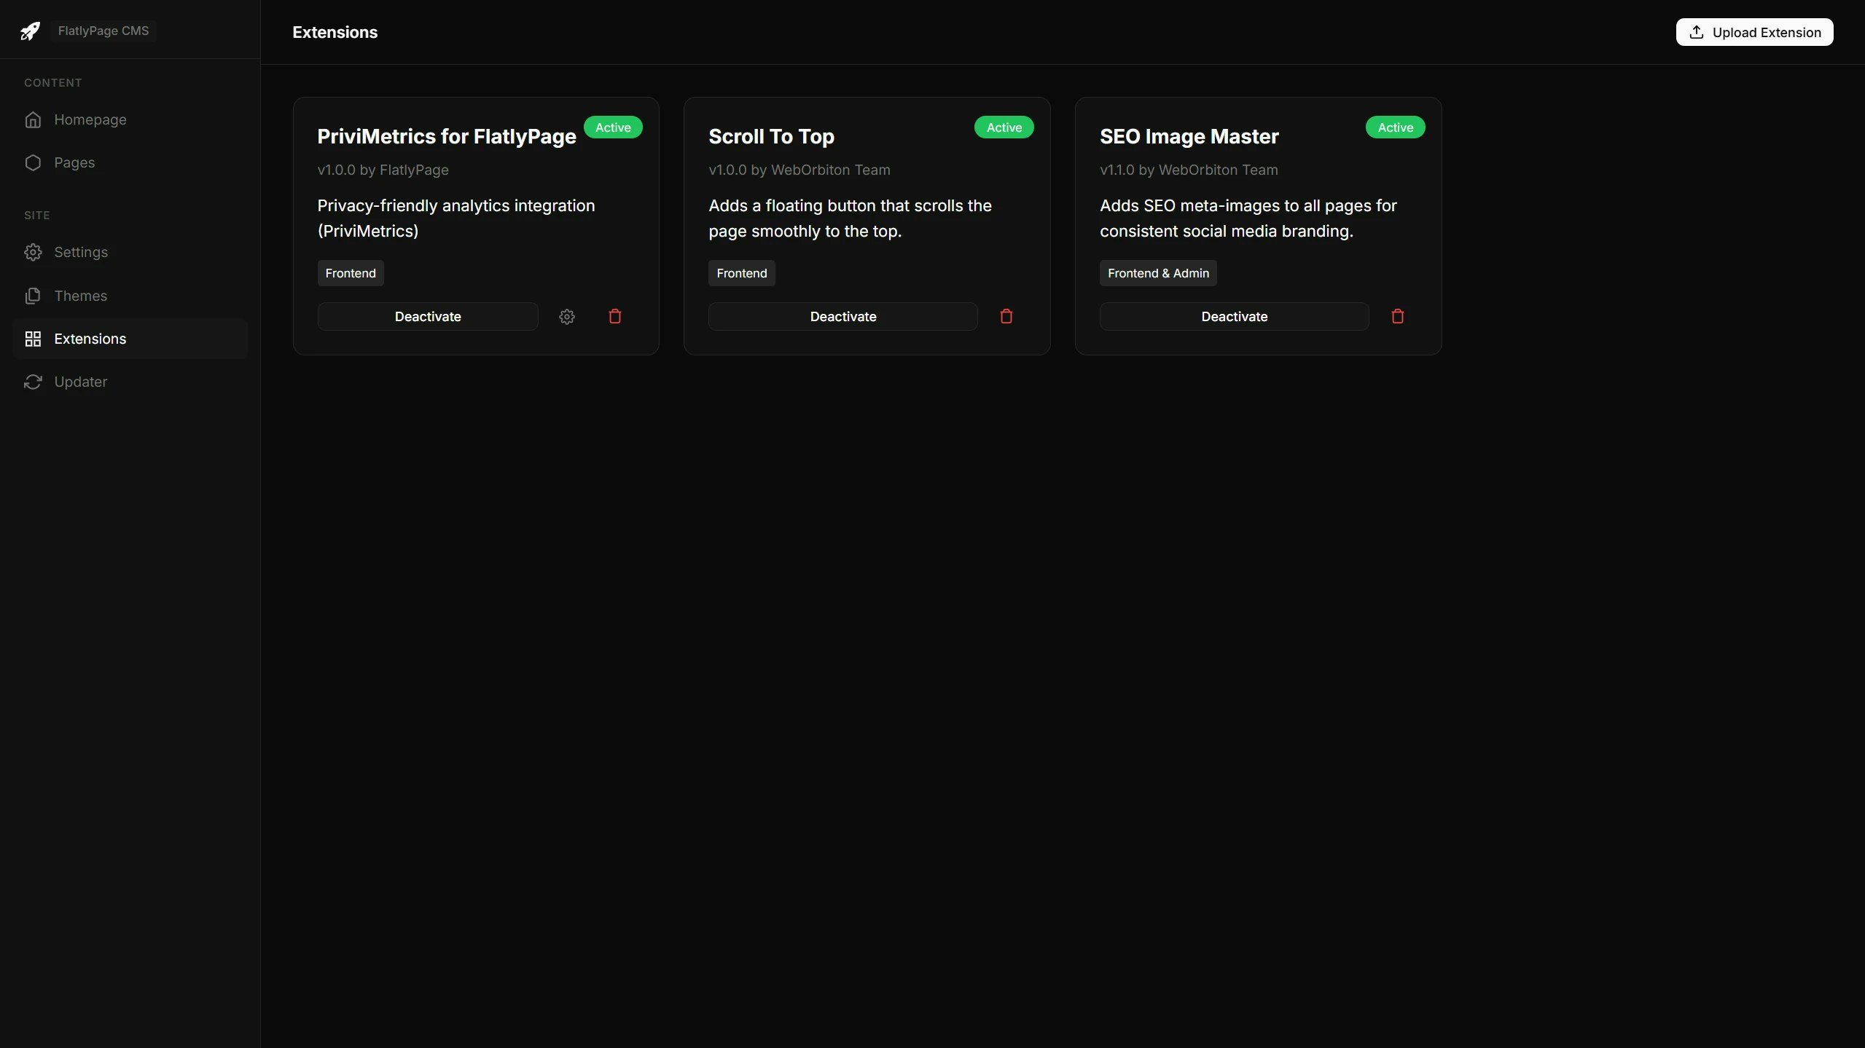Image resolution: width=1865 pixels, height=1048 pixels.
Task: Delete SEO Image Master using its trash icon
Action: 1397,316
